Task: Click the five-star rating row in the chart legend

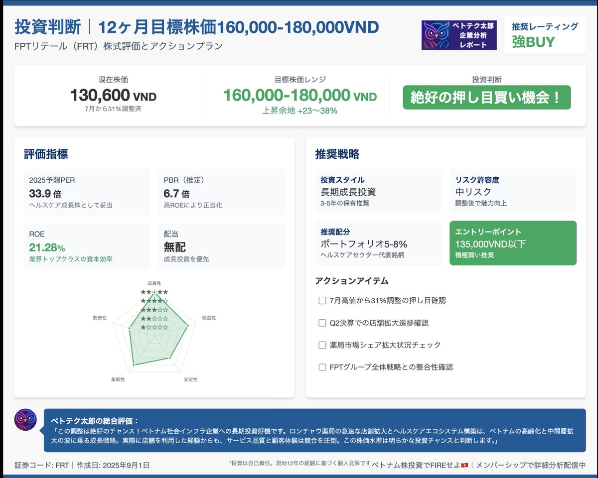Action: coord(154,292)
